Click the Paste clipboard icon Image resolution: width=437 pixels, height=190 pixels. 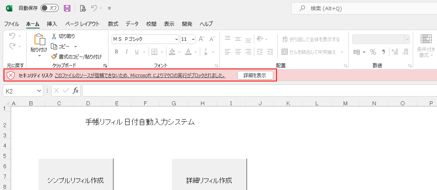[x=39, y=40]
